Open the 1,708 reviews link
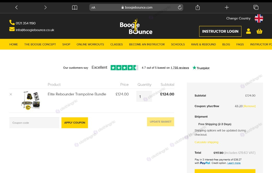 coord(180,68)
